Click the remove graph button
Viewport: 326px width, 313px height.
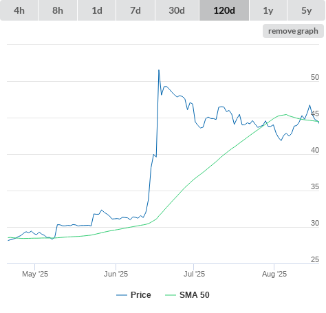(x=293, y=31)
